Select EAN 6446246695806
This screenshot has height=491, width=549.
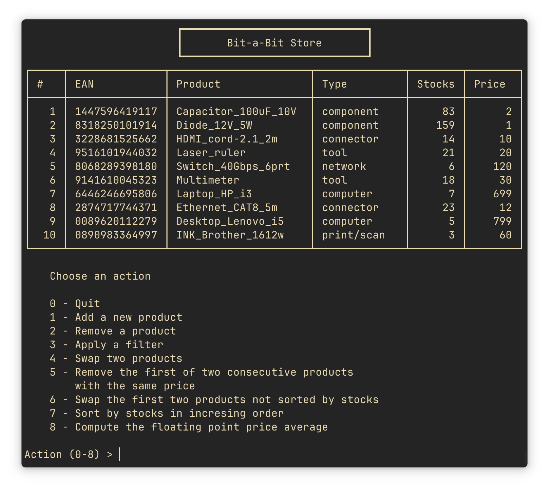(x=116, y=194)
